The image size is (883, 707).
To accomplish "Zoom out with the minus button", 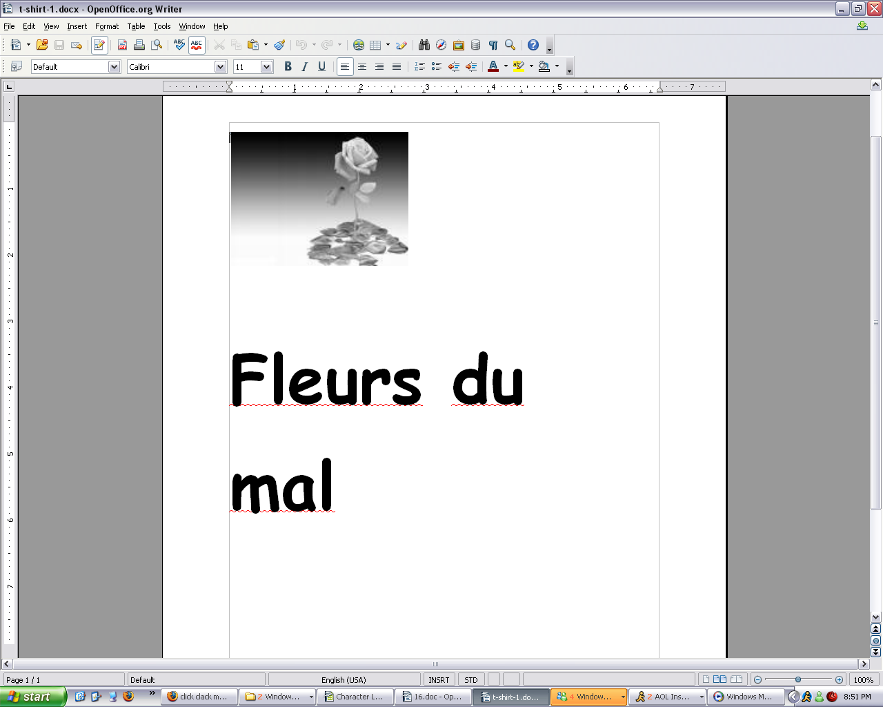I will point(757,680).
